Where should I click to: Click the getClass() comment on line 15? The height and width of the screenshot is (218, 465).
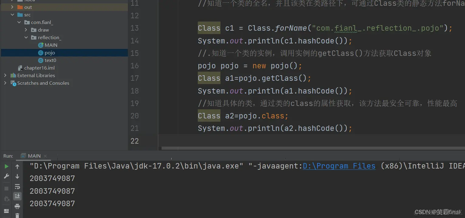(315, 53)
